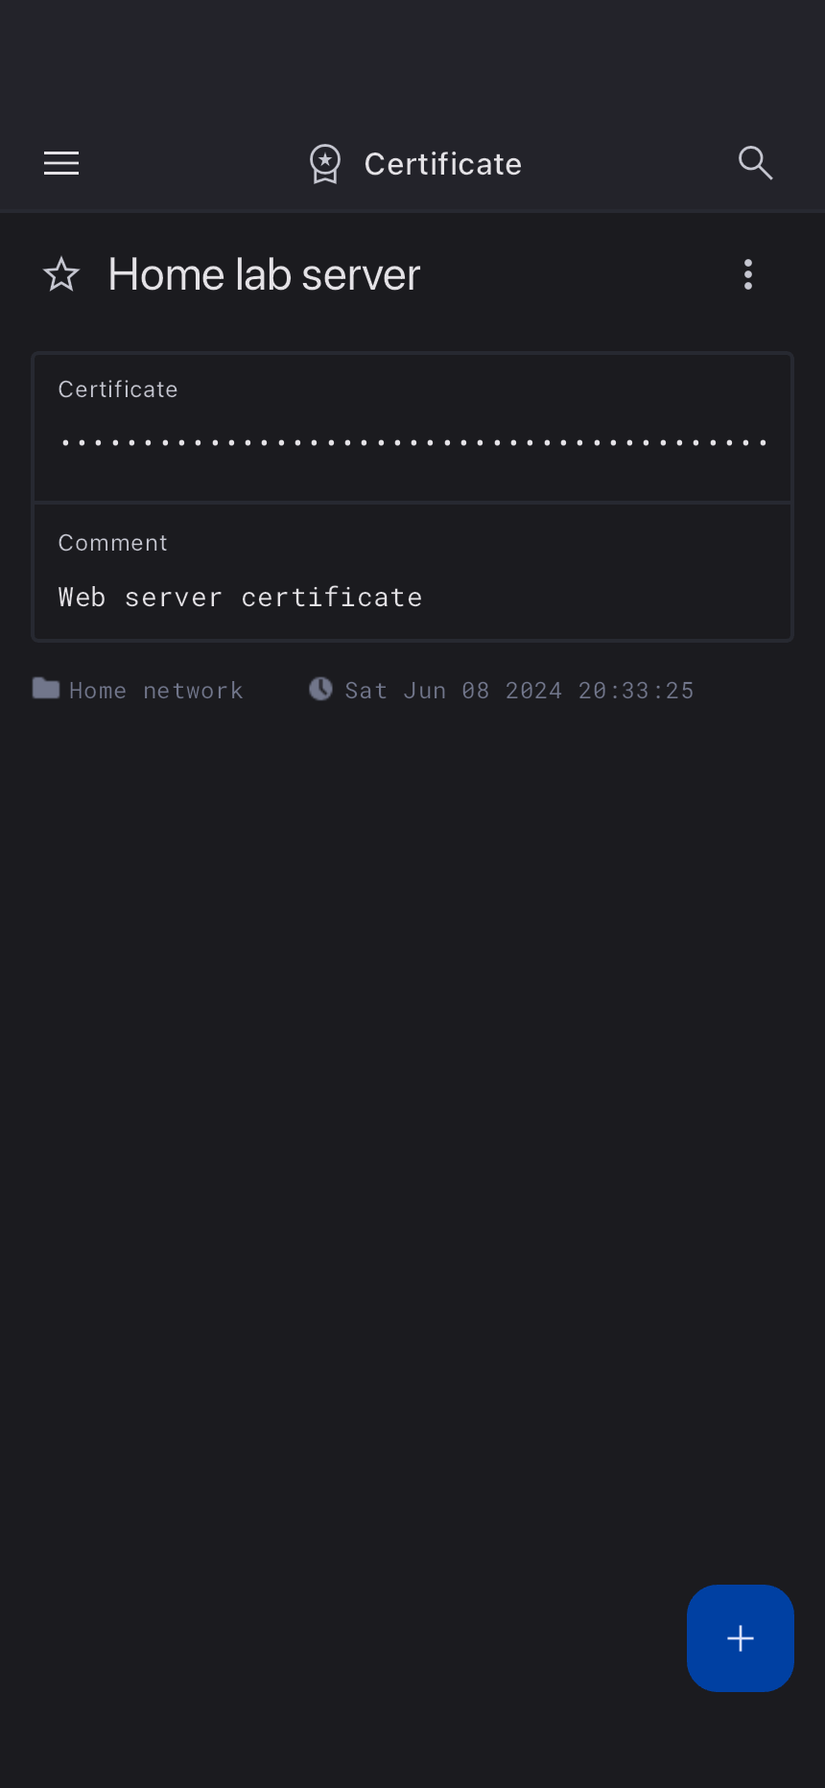Click the "Certificate" field label

click(x=118, y=389)
